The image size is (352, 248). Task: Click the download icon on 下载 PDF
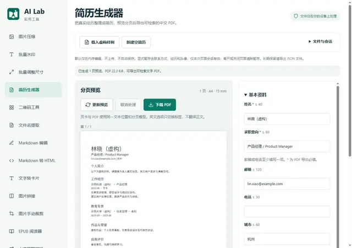[151, 105]
